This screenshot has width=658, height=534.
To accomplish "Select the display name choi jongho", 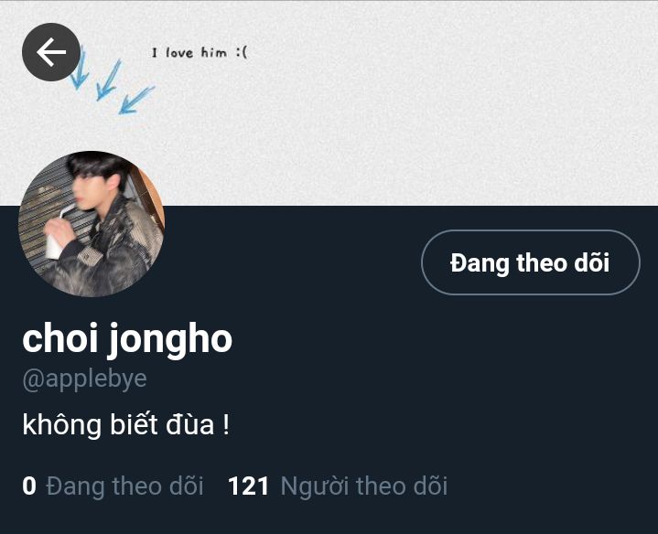I will [x=127, y=339].
